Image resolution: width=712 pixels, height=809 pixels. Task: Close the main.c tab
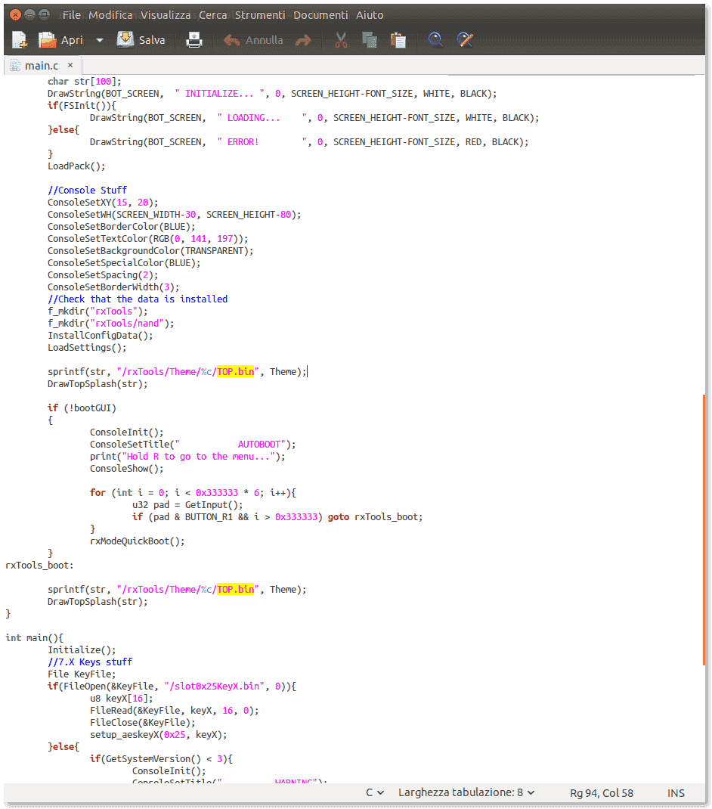70,65
